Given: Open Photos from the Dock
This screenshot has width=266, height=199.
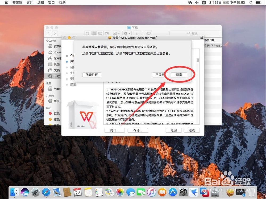Looking at the screenshot, I should coord(120,192).
